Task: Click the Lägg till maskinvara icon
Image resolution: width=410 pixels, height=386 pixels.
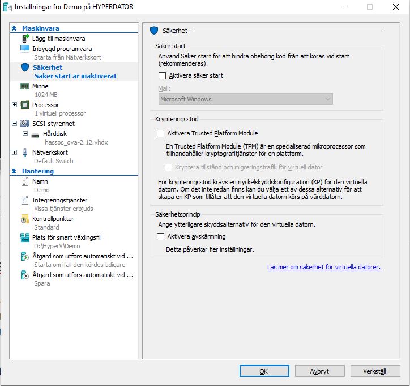Action: 25,39
